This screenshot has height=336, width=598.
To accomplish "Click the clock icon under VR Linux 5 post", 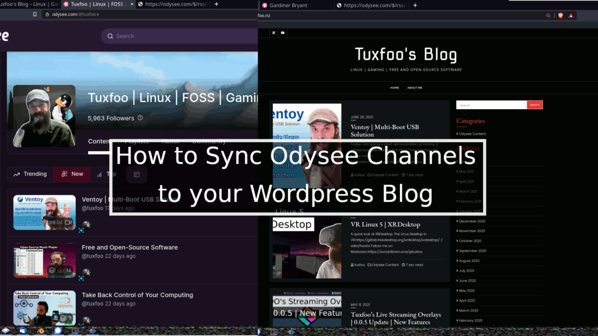I will click(403, 265).
